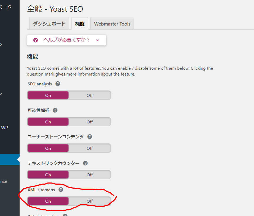Image resolution: width=254 pixels, height=216 pixels.
Task: Set 可読性解析 to On
Action: [48, 122]
